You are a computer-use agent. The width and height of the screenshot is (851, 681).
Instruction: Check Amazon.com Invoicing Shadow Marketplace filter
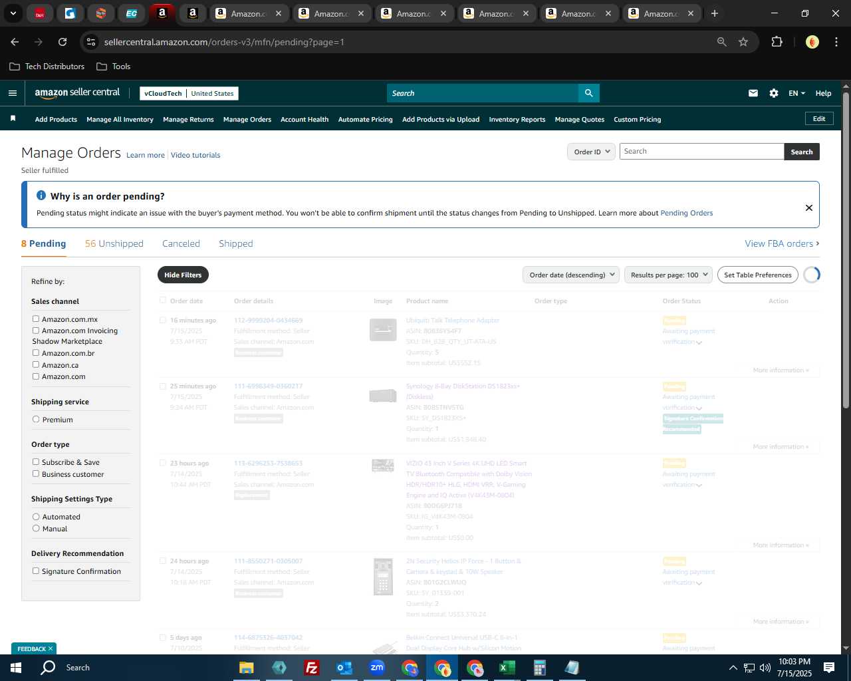pos(36,330)
